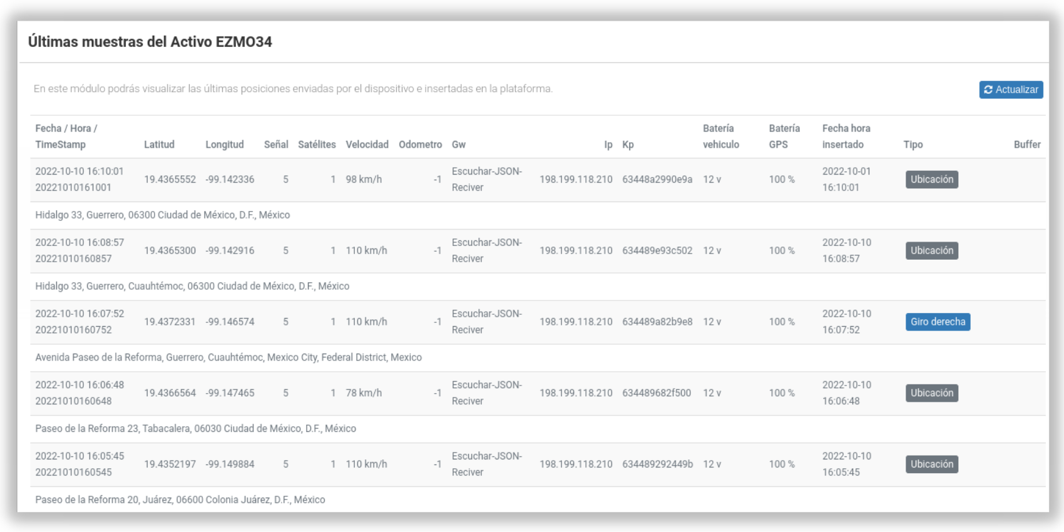Click the Latitud column header
The height and width of the screenshot is (532, 1064).
159,145
